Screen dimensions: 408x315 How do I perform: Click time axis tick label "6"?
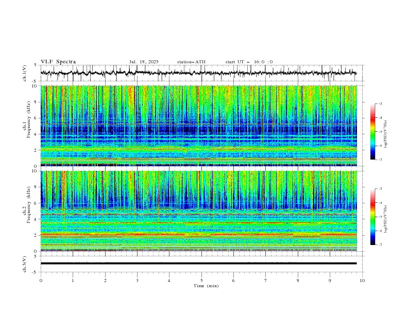(x=233, y=281)
